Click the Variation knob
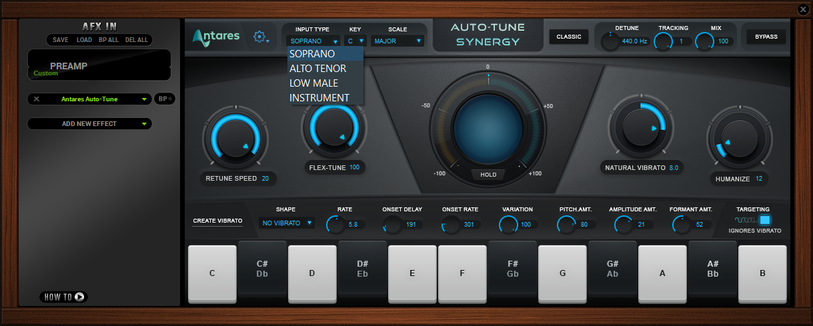Image resolution: width=813 pixels, height=326 pixels. (509, 225)
